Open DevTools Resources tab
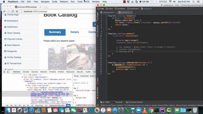This screenshot has width=203, height=114. tap(70, 72)
